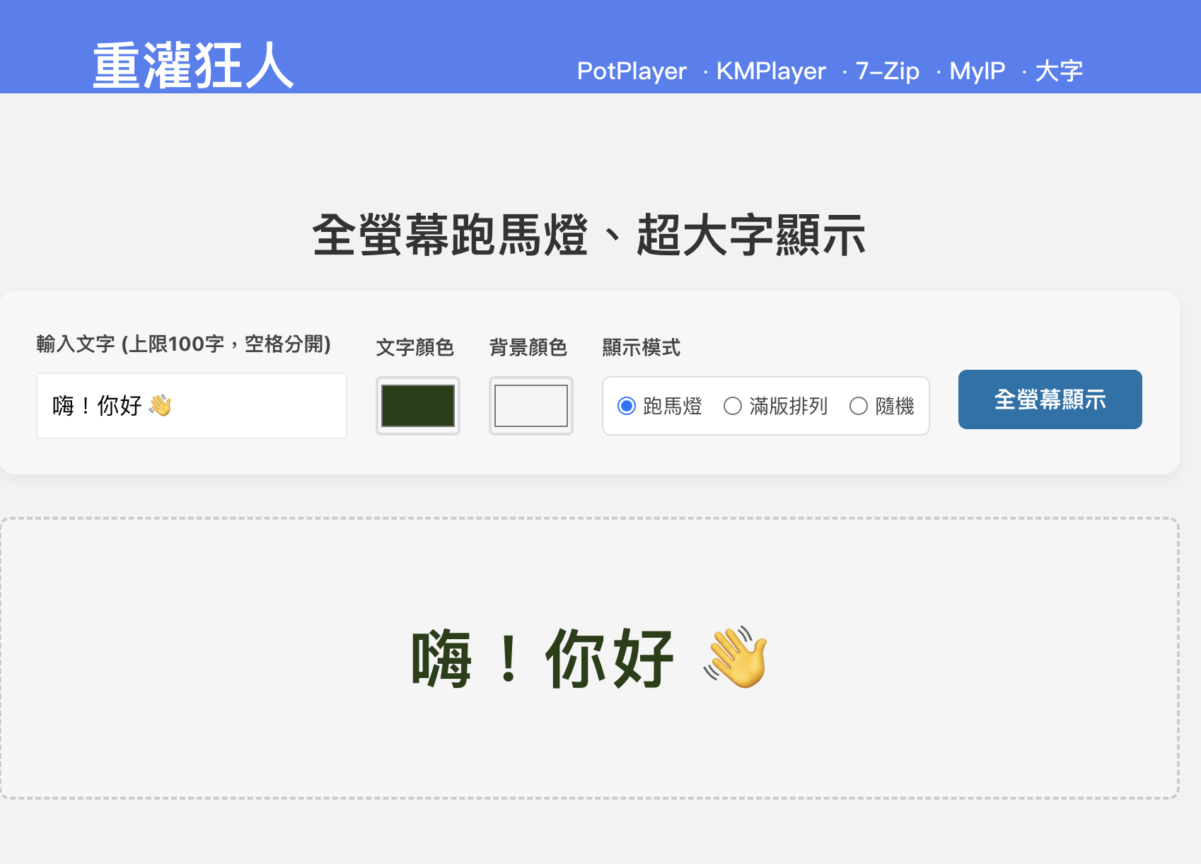
Task: Click the 顯示模式 label
Action: click(642, 347)
